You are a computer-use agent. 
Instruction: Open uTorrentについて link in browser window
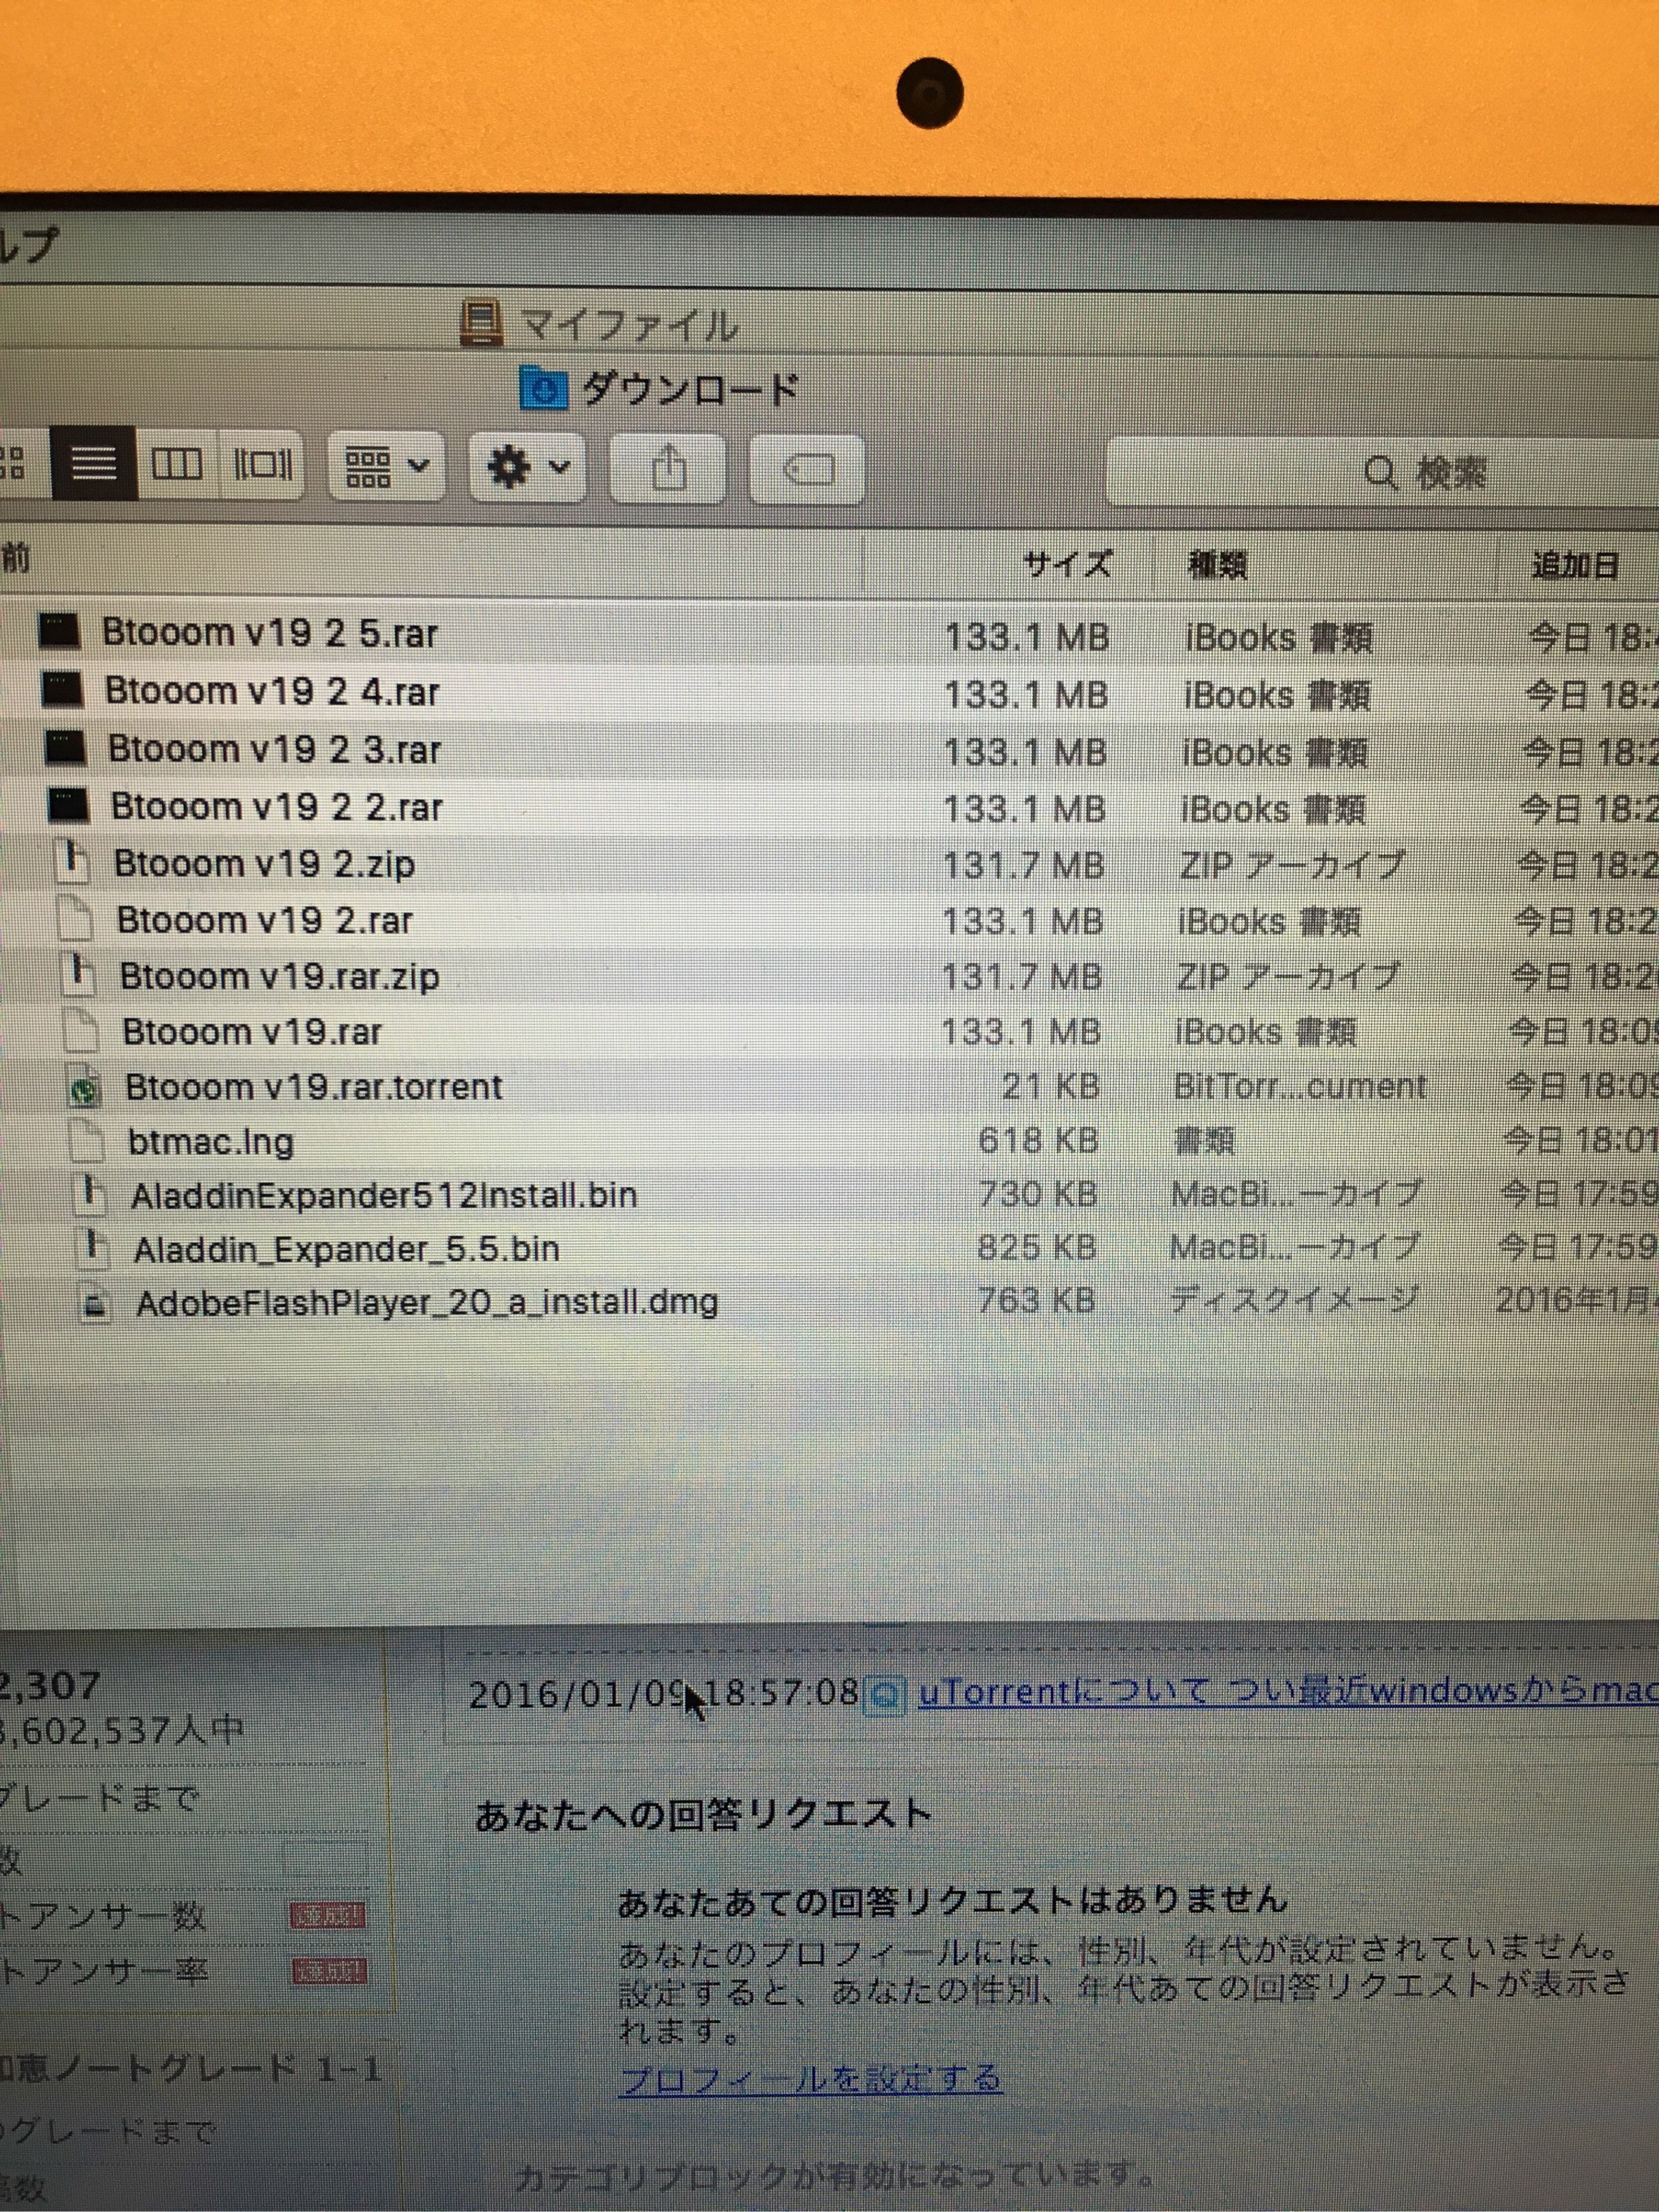point(1288,1692)
